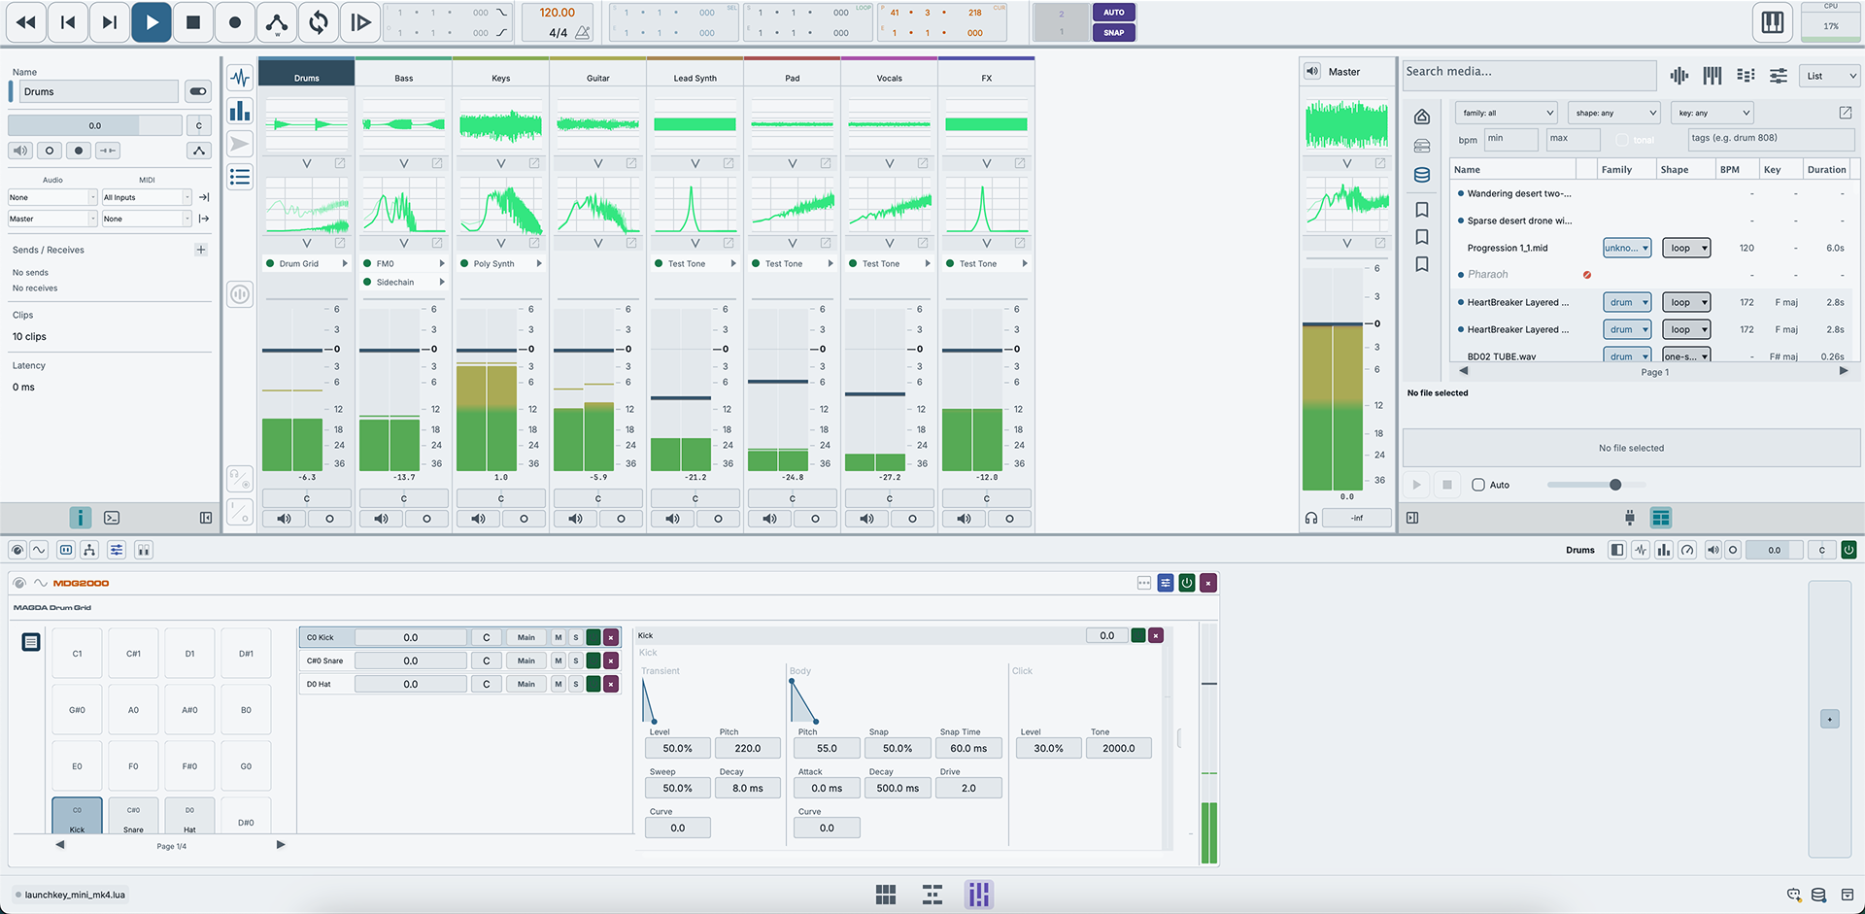The image size is (1865, 914).
Task: Arm the transport Record button
Action: pos(235,22)
